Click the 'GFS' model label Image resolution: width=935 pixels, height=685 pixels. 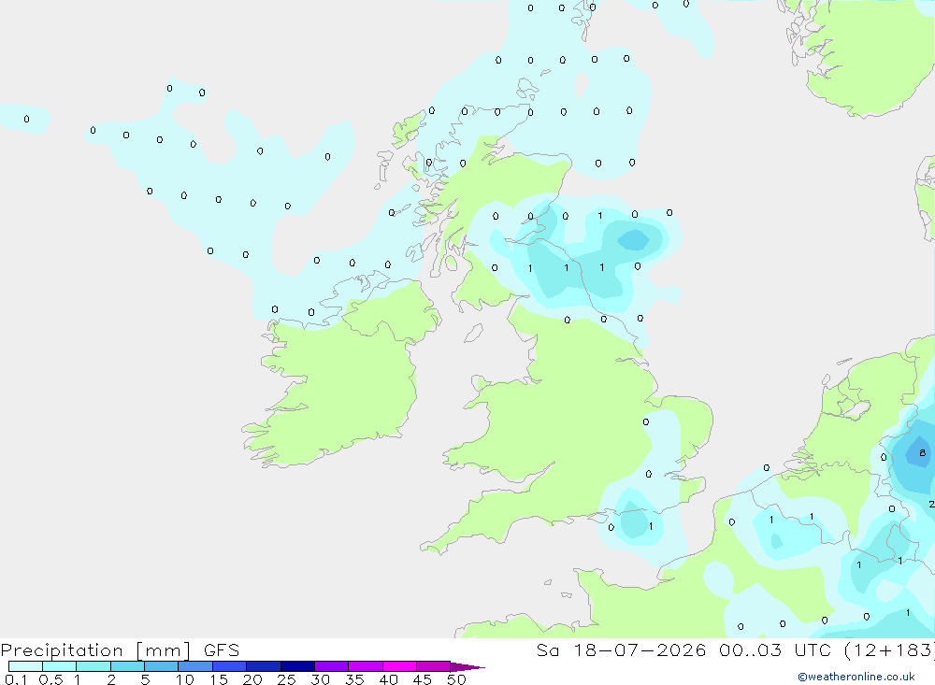tap(222, 649)
